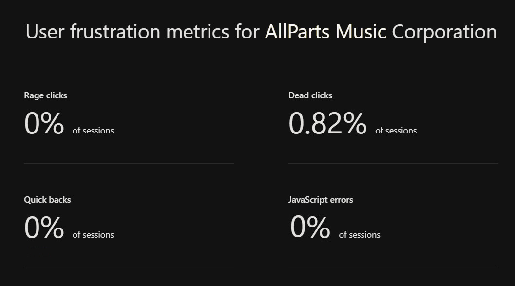
Task: Click "of sessions" beside the JavaScript errors value
Action: [x=360, y=235]
